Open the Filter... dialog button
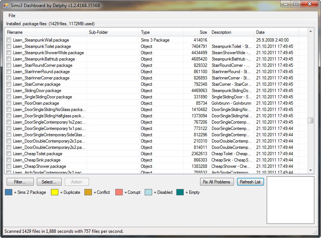321x238 pixels. (20, 182)
